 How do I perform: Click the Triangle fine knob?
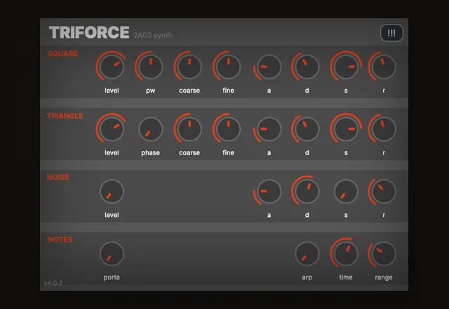click(x=228, y=129)
